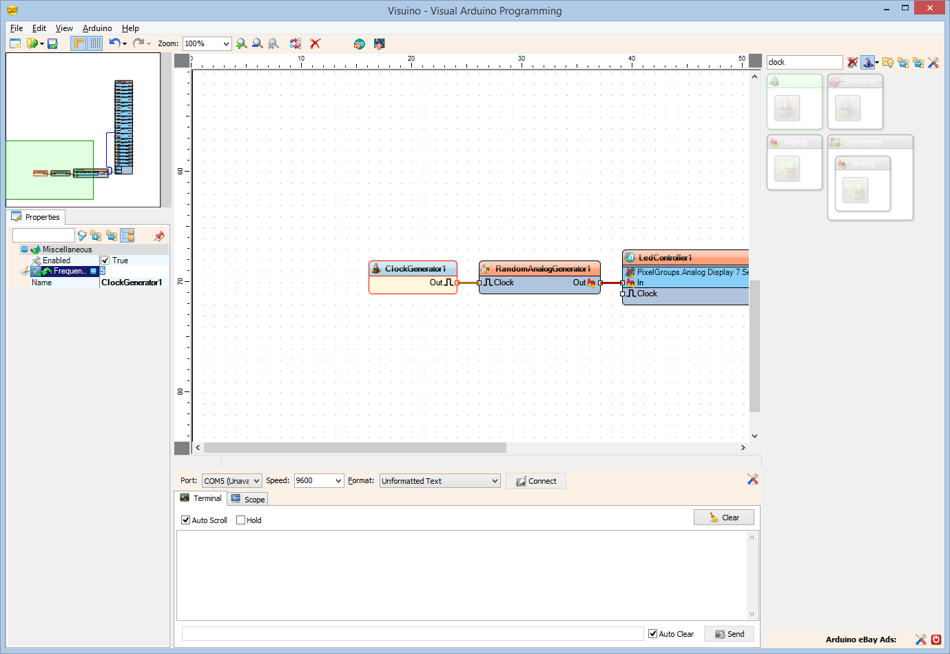Open the Port COM5 dropdown
Screen dimensions: 950x654
coord(231,481)
